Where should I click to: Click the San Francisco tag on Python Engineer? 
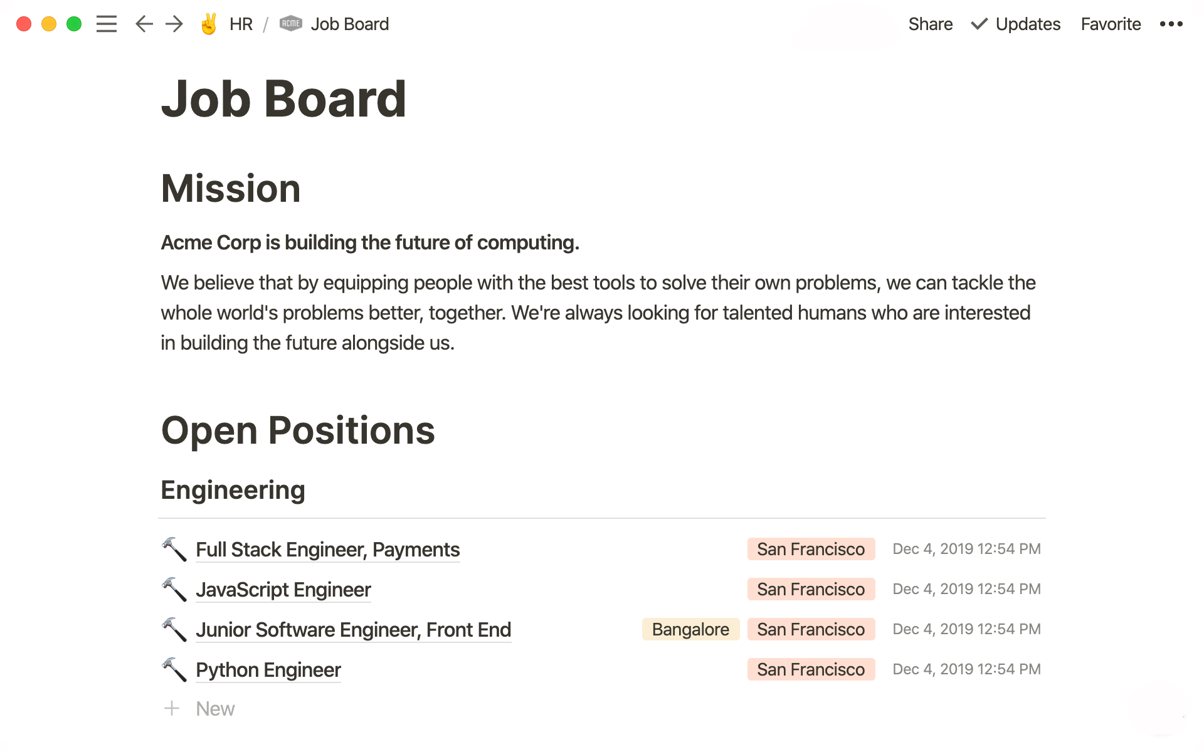pos(810,670)
